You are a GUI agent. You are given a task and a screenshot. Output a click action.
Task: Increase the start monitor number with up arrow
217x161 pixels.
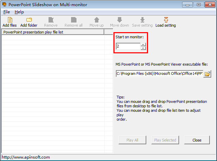coord(143,44)
